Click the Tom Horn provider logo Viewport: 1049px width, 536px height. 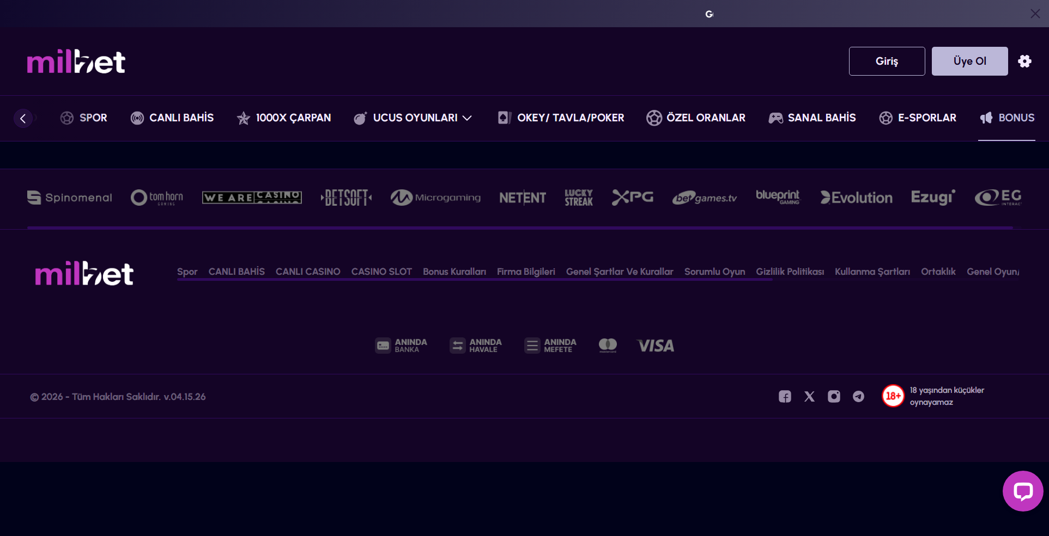[157, 198]
